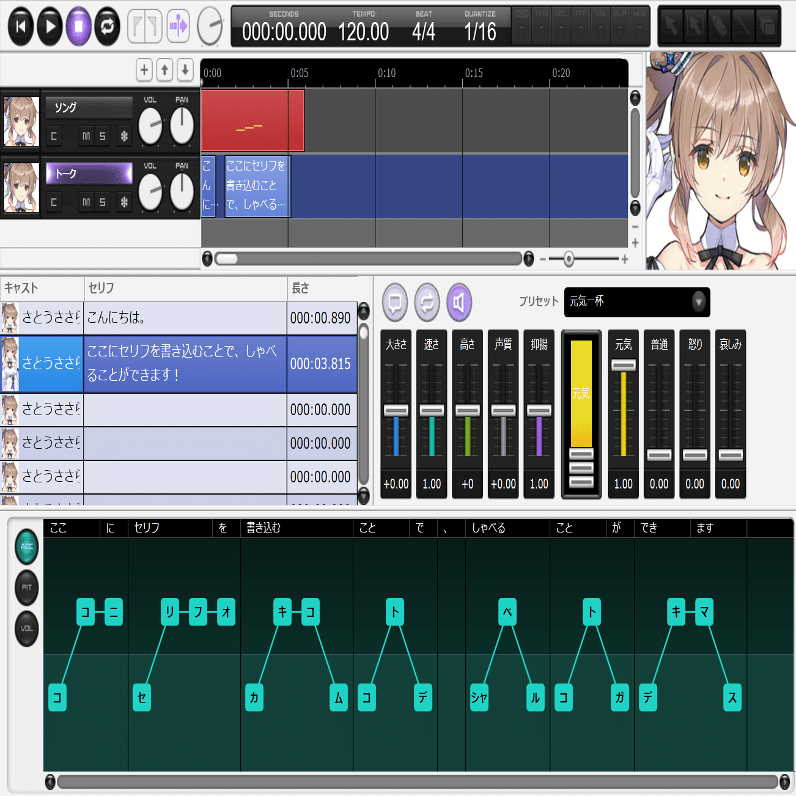
Task: Select the ソング track name button
Action: click(89, 108)
